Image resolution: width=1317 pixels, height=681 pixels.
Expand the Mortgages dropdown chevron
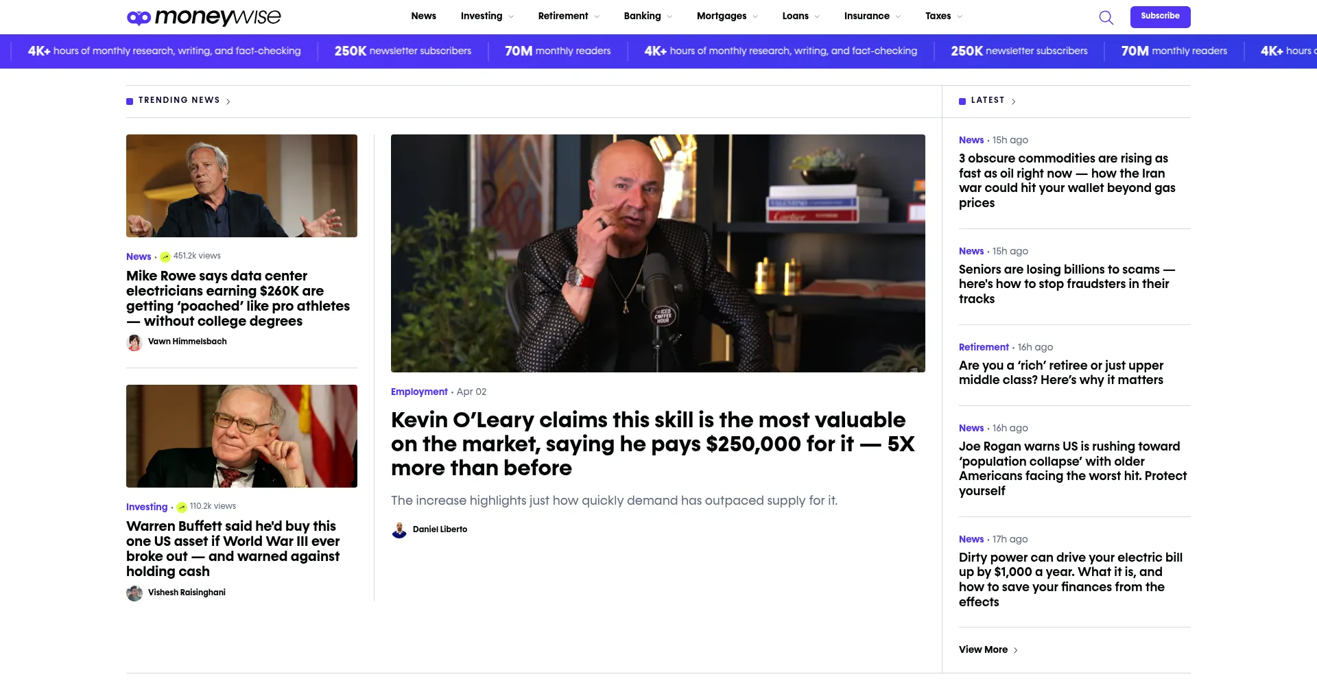click(755, 17)
